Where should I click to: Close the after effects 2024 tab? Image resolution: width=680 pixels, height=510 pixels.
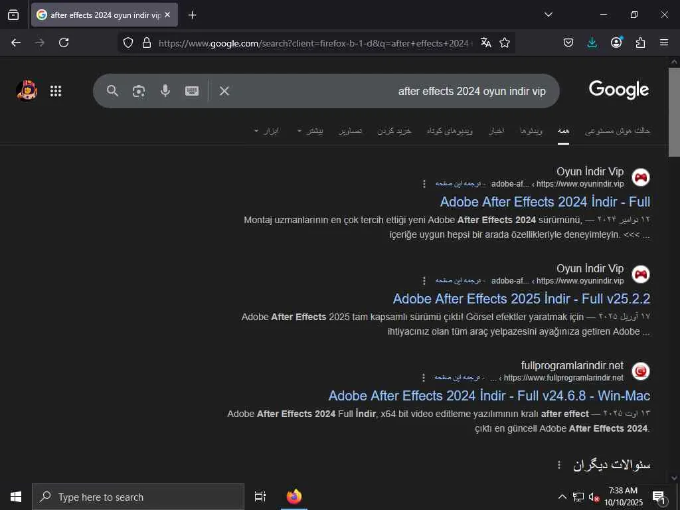click(167, 15)
